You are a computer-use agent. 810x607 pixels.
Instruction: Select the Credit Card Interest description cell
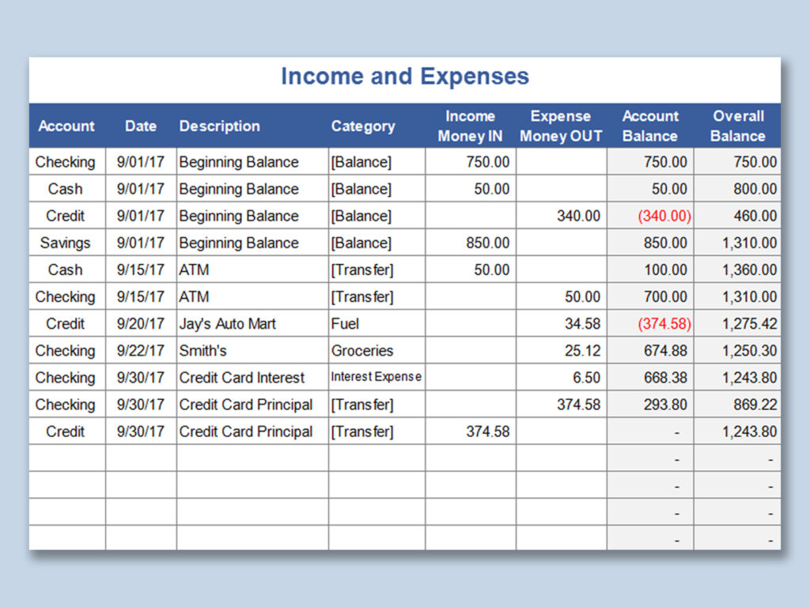(x=240, y=378)
